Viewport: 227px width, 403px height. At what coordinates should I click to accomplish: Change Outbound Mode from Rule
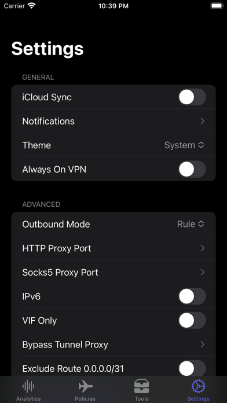[191, 224]
